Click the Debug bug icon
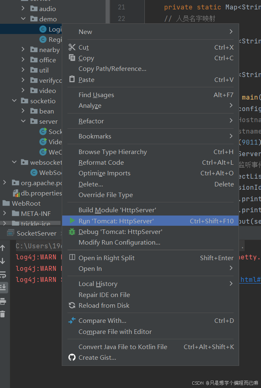261x388 pixels. (x=72, y=231)
